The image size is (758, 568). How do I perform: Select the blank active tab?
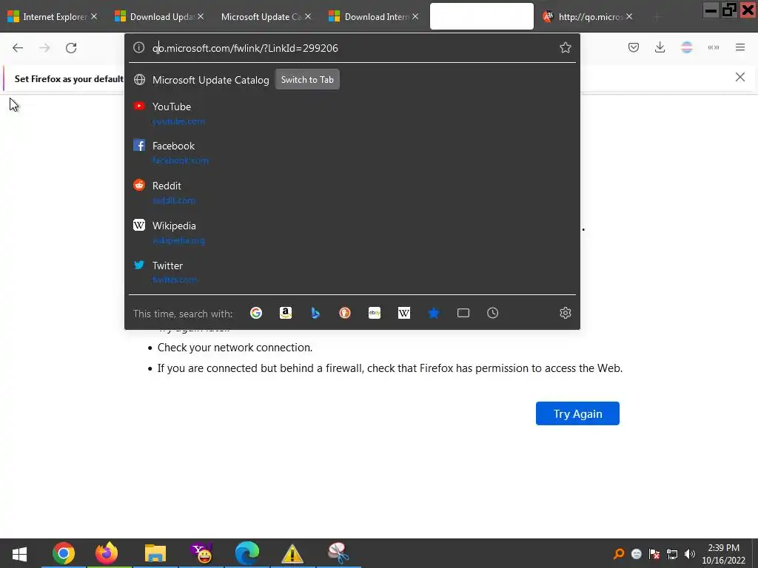click(481, 16)
